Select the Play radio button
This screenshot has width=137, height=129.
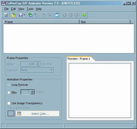tap(9, 92)
